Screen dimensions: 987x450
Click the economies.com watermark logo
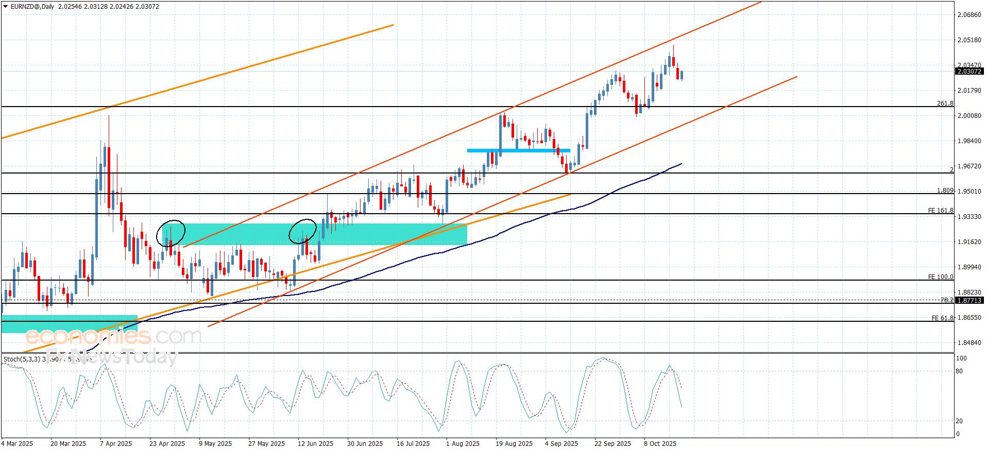[112, 337]
